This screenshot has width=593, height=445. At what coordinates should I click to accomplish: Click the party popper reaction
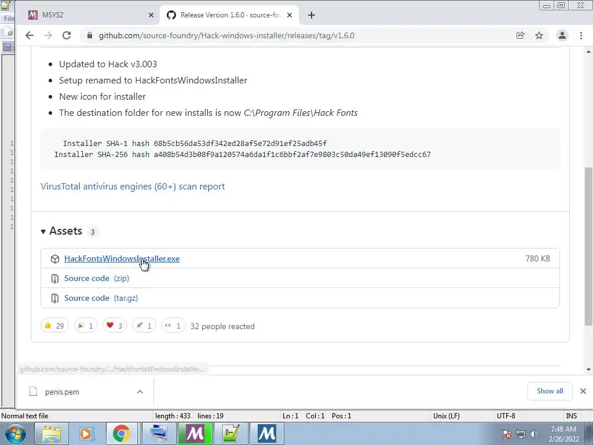coord(86,326)
